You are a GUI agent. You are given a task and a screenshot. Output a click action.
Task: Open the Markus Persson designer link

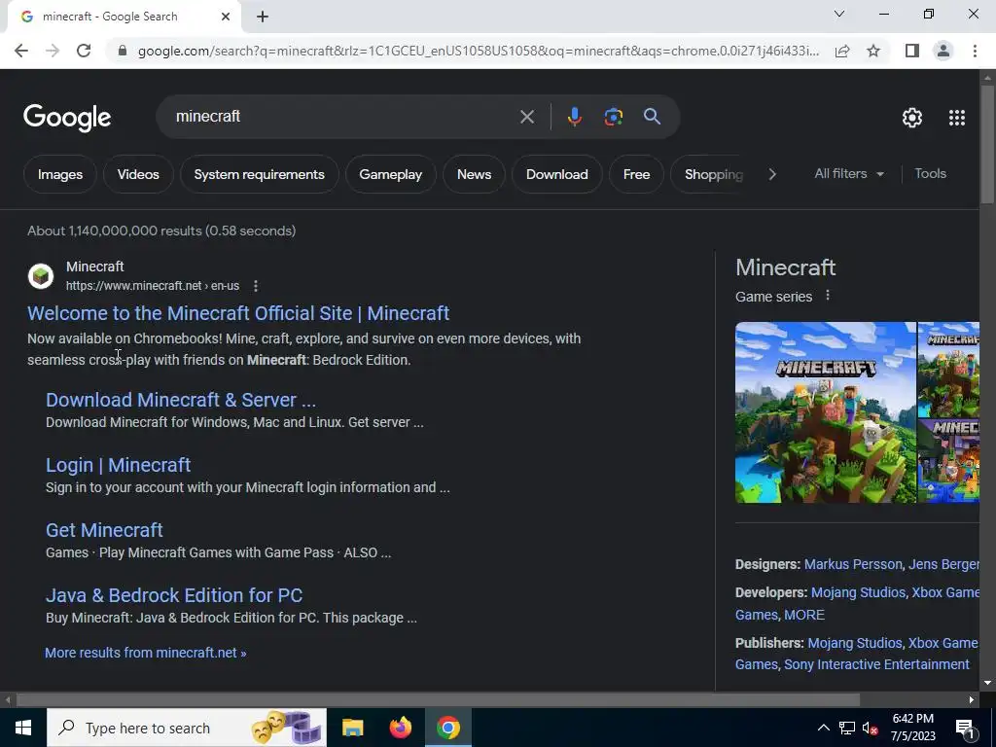point(852,564)
